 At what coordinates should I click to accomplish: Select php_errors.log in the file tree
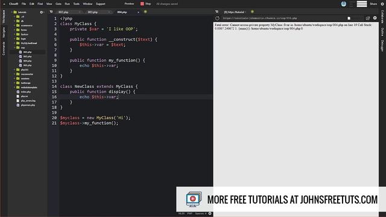click(x=28, y=101)
